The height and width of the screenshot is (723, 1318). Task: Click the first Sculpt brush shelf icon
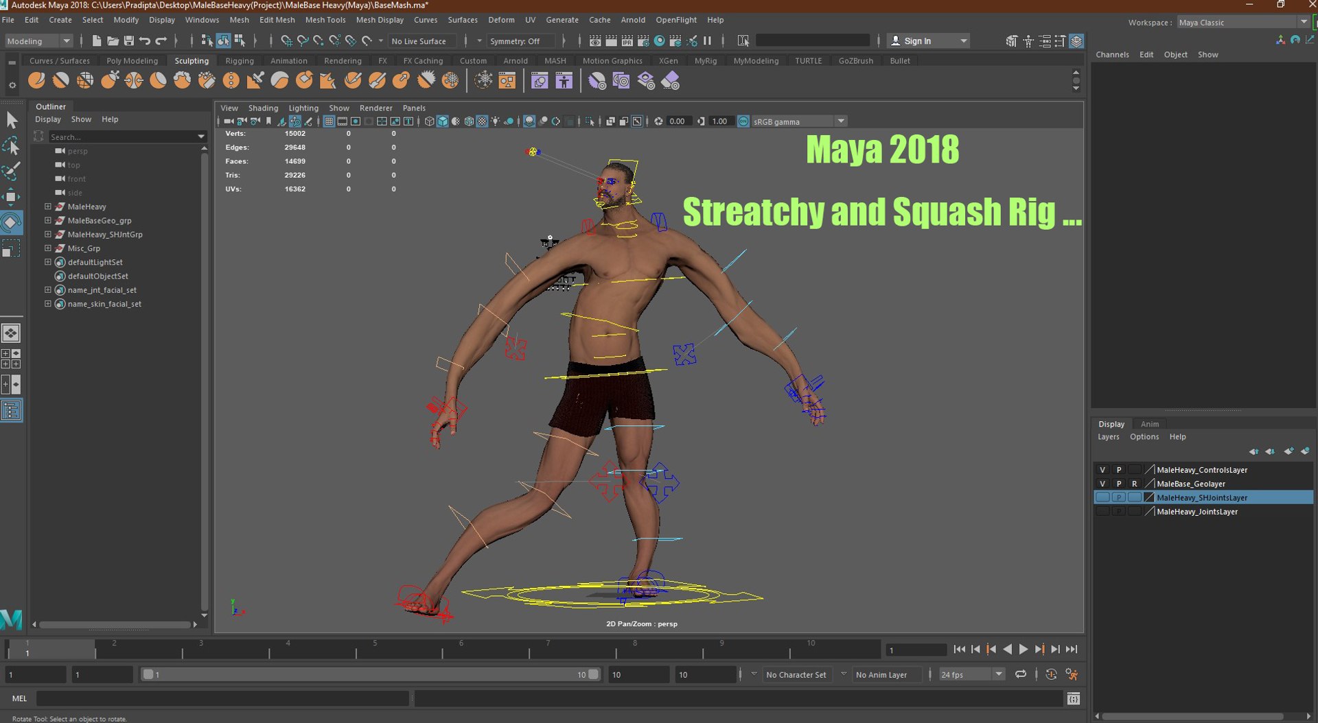[36, 81]
